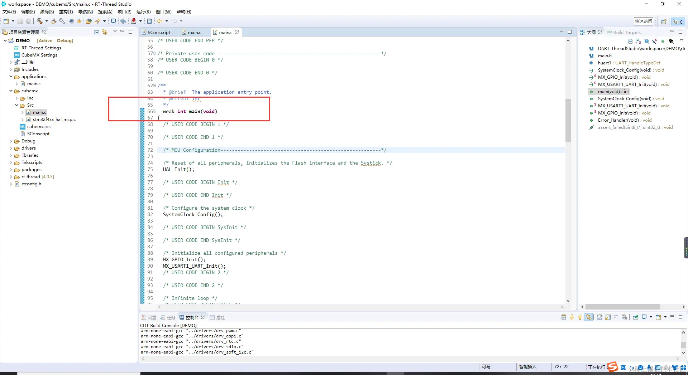Open the 运行(R) menu
The height and width of the screenshot is (375, 688).
point(143,12)
